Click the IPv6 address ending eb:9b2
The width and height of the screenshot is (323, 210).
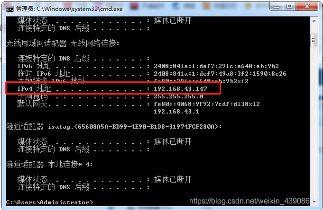(216, 66)
